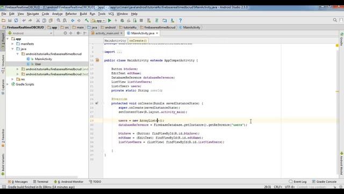
Task: Click the override gutter icon beside onCreate
Action: (97, 103)
